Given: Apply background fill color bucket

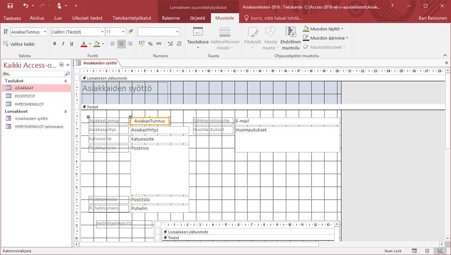Looking at the screenshot, I should coord(97,44).
